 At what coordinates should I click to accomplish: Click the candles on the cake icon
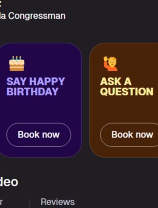pos(17,58)
